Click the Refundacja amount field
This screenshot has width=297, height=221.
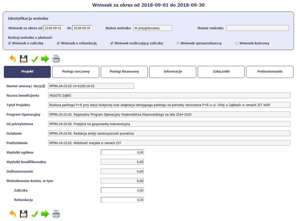(122, 200)
